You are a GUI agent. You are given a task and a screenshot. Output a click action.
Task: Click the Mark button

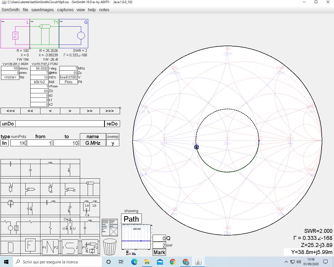[159, 252]
